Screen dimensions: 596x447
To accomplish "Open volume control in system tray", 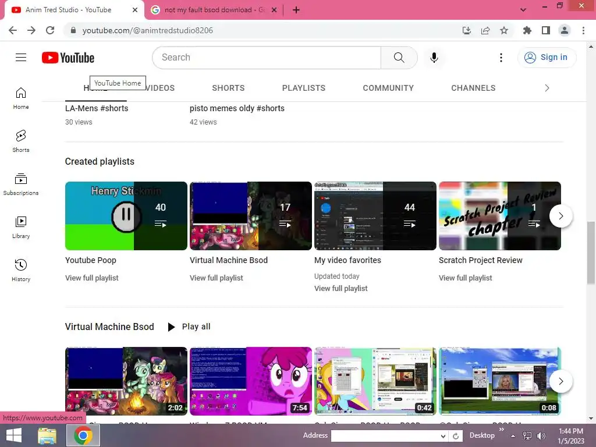I will point(541,436).
